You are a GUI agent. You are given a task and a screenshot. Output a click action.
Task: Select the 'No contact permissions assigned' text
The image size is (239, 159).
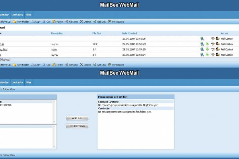(x=125, y=112)
